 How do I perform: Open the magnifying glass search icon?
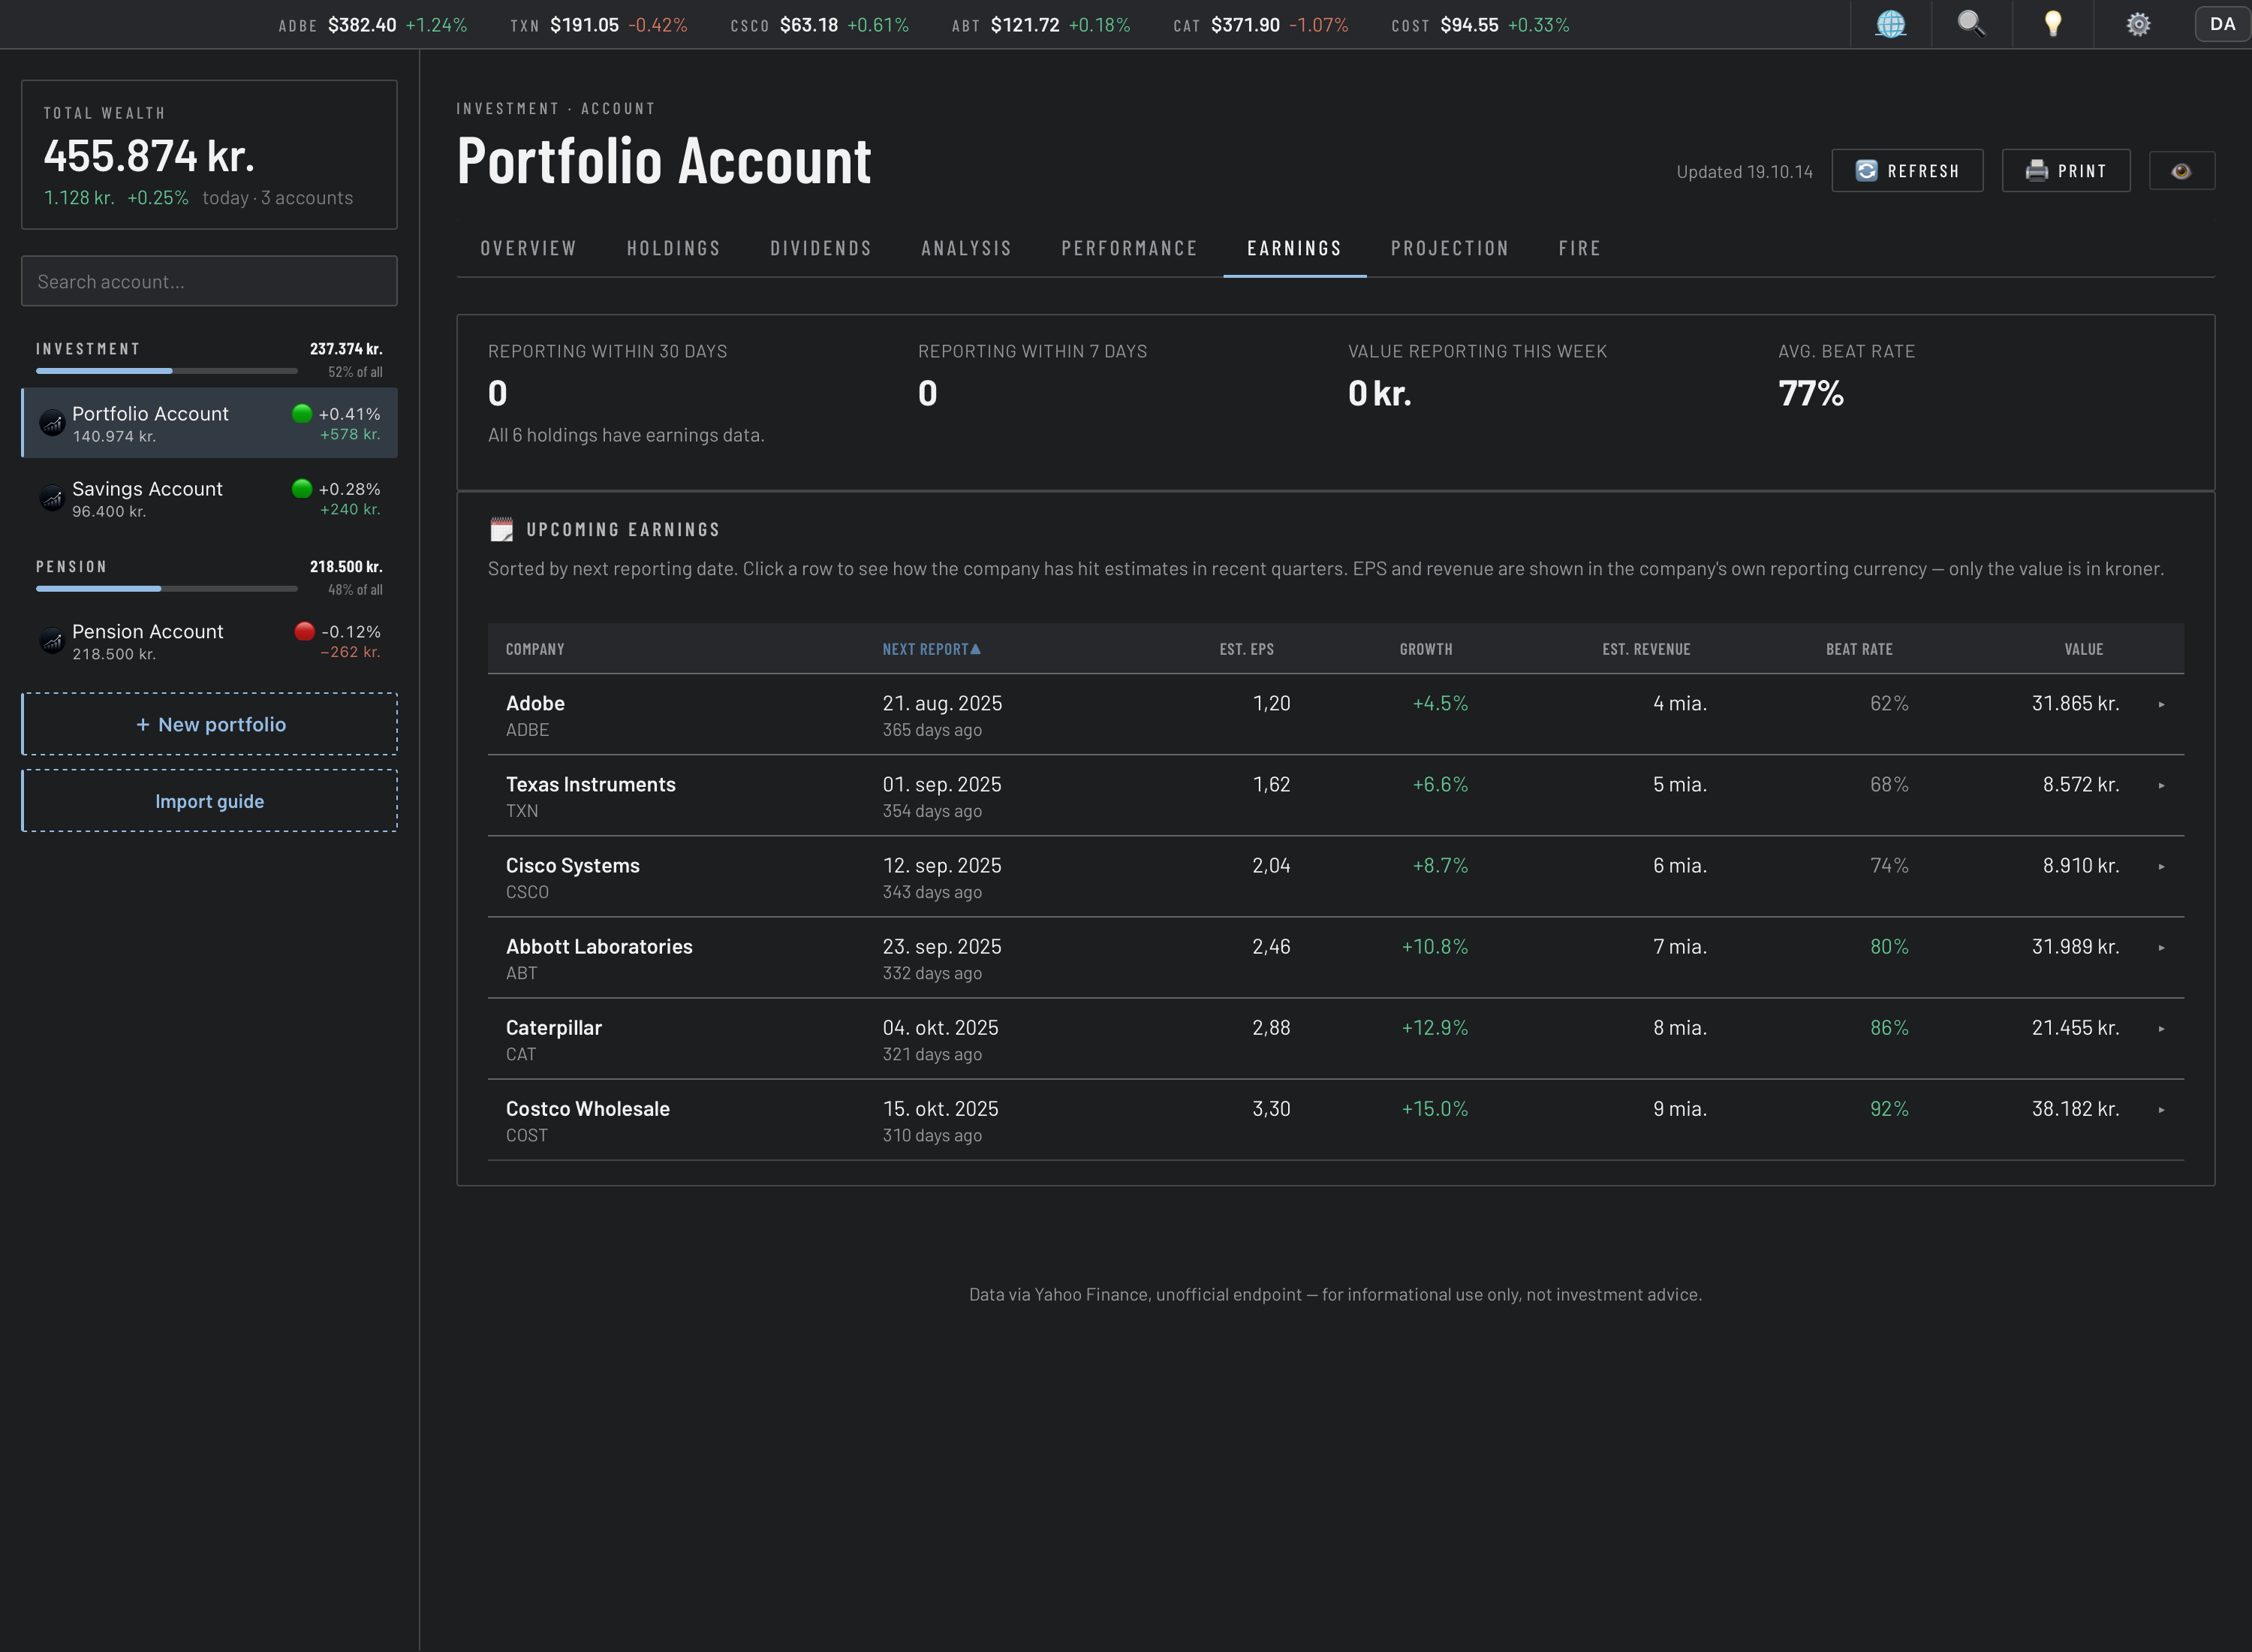[x=1971, y=24]
